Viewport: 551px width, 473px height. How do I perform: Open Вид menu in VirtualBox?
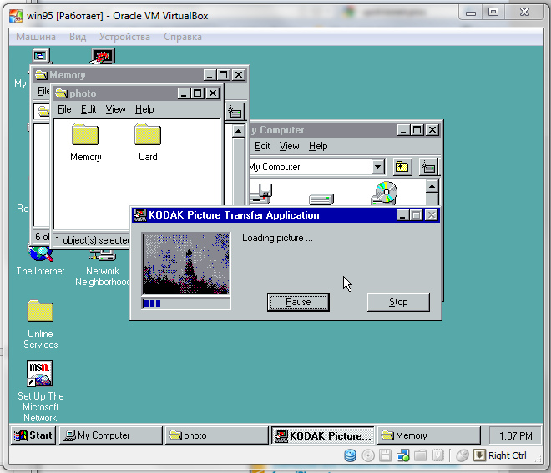point(78,37)
